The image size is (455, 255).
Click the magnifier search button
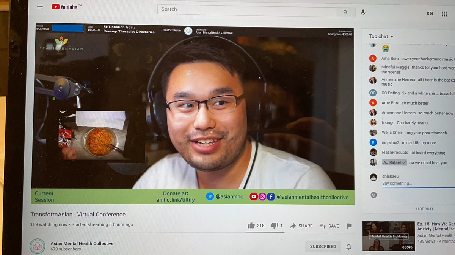(x=346, y=12)
